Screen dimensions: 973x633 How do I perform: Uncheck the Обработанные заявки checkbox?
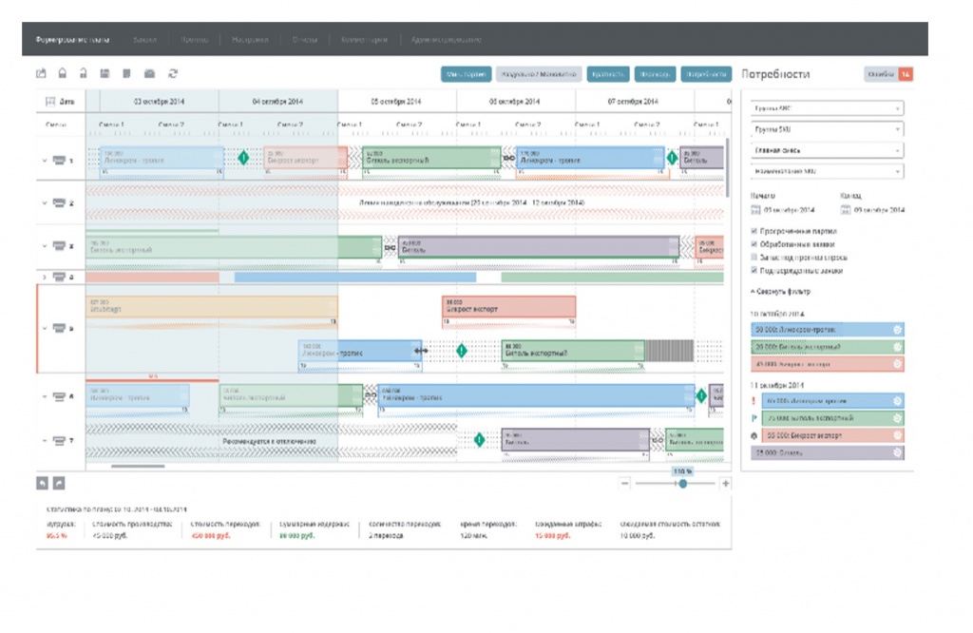pyautogui.click(x=754, y=244)
